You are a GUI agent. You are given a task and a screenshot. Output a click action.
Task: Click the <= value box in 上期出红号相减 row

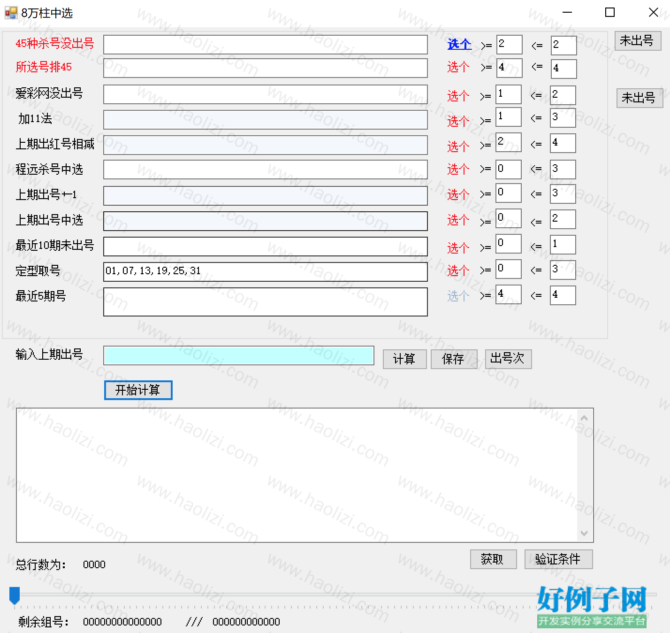(563, 143)
